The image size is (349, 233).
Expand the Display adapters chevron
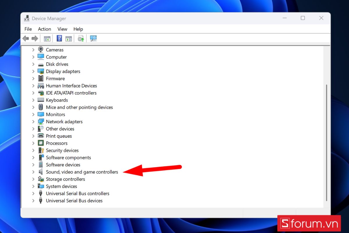pyautogui.click(x=33, y=71)
